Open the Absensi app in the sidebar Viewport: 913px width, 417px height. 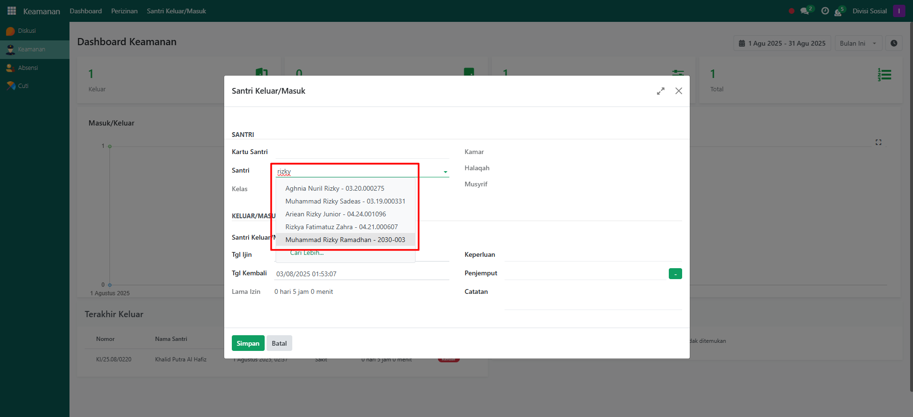click(28, 68)
